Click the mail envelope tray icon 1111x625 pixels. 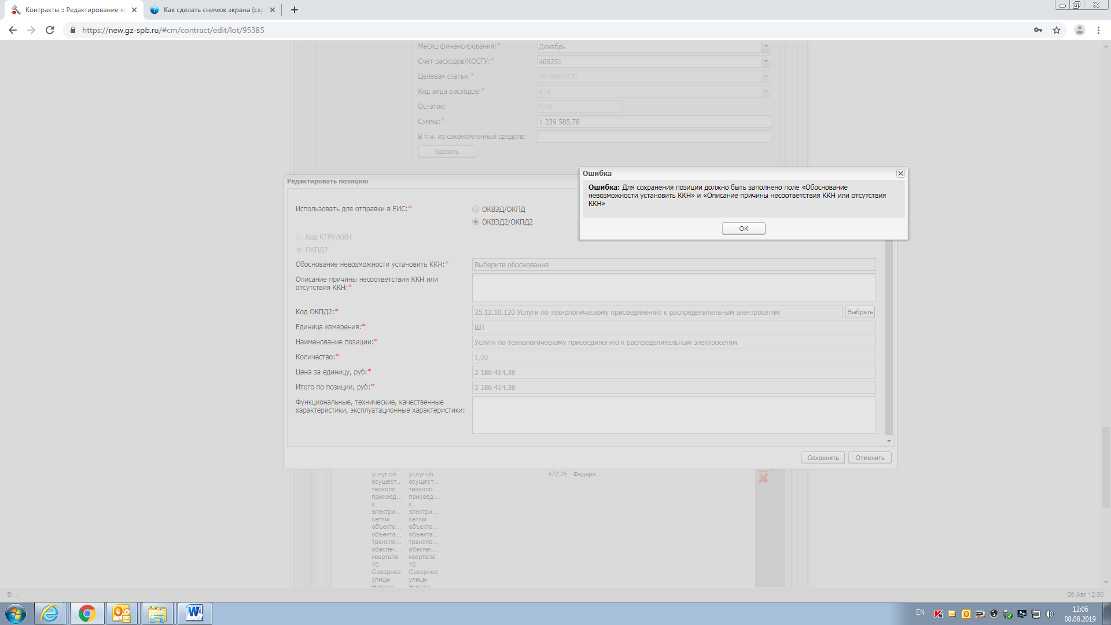pos(952,614)
